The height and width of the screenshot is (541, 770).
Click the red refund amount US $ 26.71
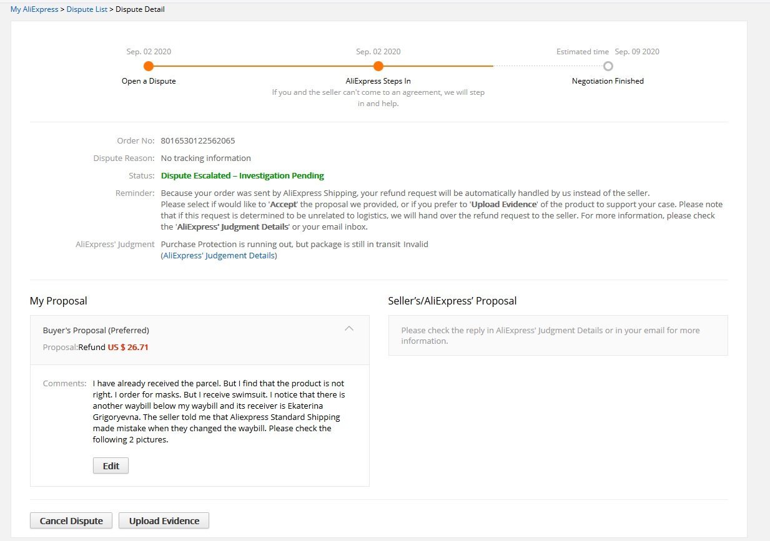click(x=128, y=347)
